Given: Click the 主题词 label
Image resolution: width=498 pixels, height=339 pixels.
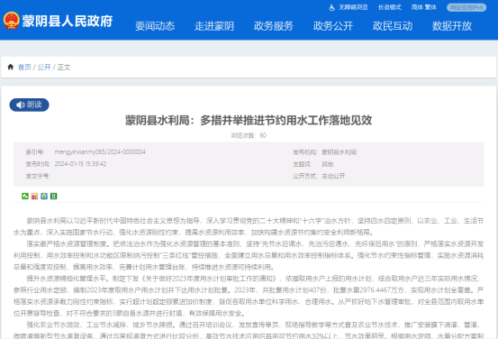Looking at the screenshot, I should (x=303, y=164).
